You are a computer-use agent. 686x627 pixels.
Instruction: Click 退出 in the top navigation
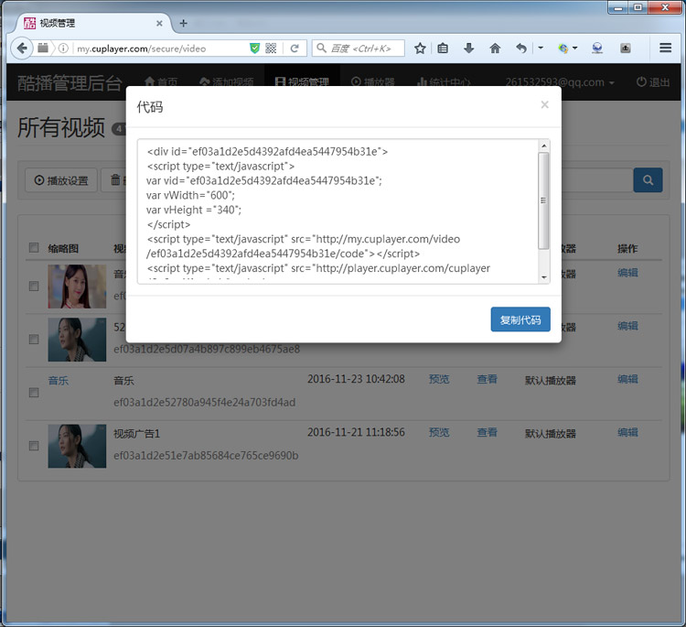click(653, 82)
